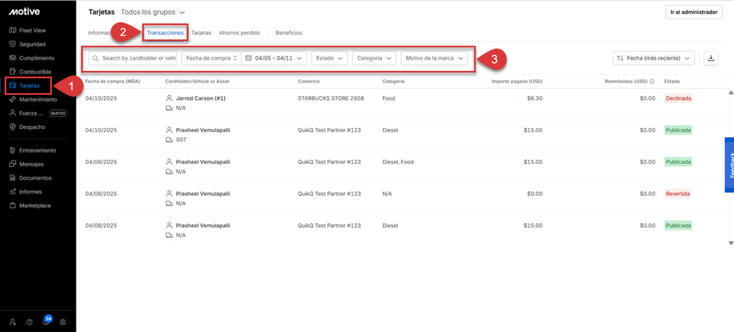Click info icon next to Reembolsos (USD)
Viewport: 734px width, 332px height.
(652, 82)
